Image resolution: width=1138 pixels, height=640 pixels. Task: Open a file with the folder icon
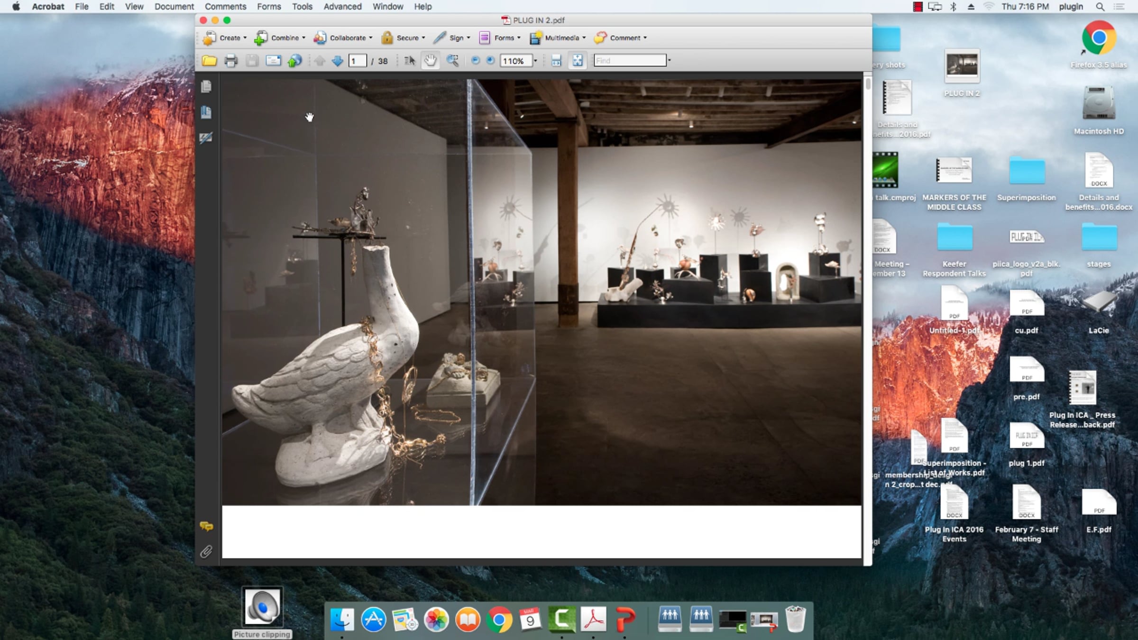(x=209, y=61)
